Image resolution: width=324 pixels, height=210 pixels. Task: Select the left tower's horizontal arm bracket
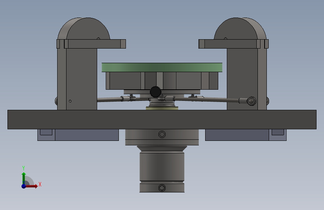coord(91,44)
